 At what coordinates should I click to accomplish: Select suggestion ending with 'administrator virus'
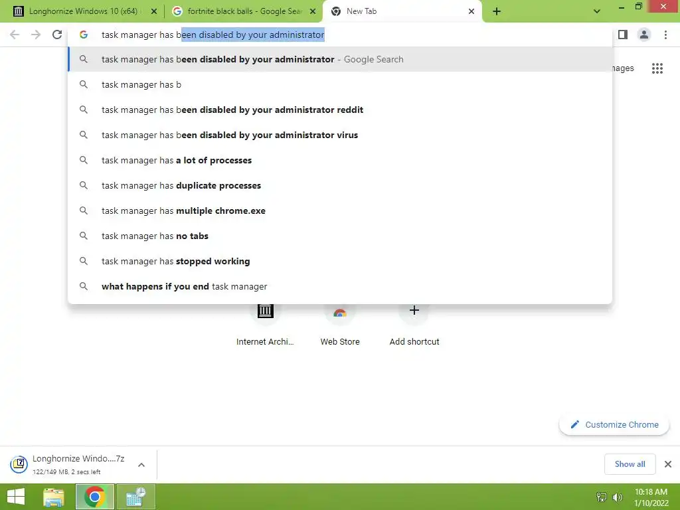pyautogui.click(x=340, y=135)
